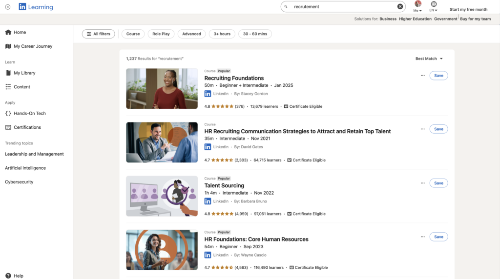
Task: Open more options for Talent Sourcing
Action: point(422,183)
